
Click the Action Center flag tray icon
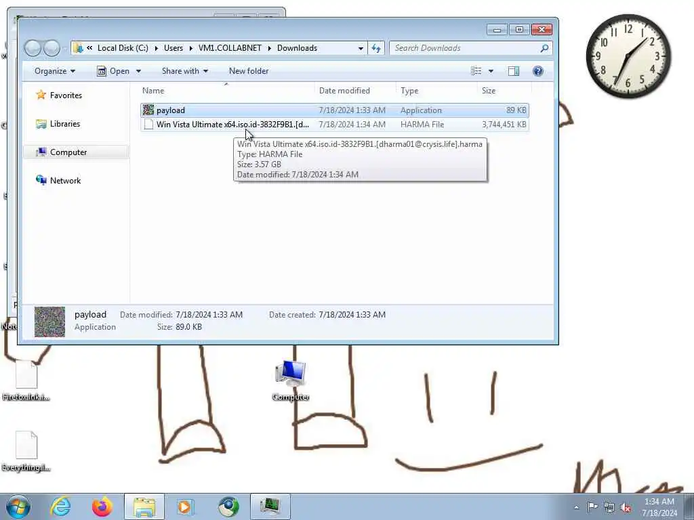click(x=592, y=506)
